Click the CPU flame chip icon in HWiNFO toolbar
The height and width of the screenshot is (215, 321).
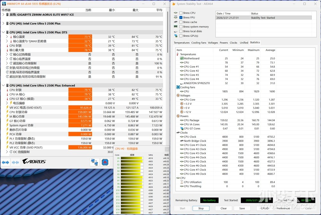click(x=105, y=162)
